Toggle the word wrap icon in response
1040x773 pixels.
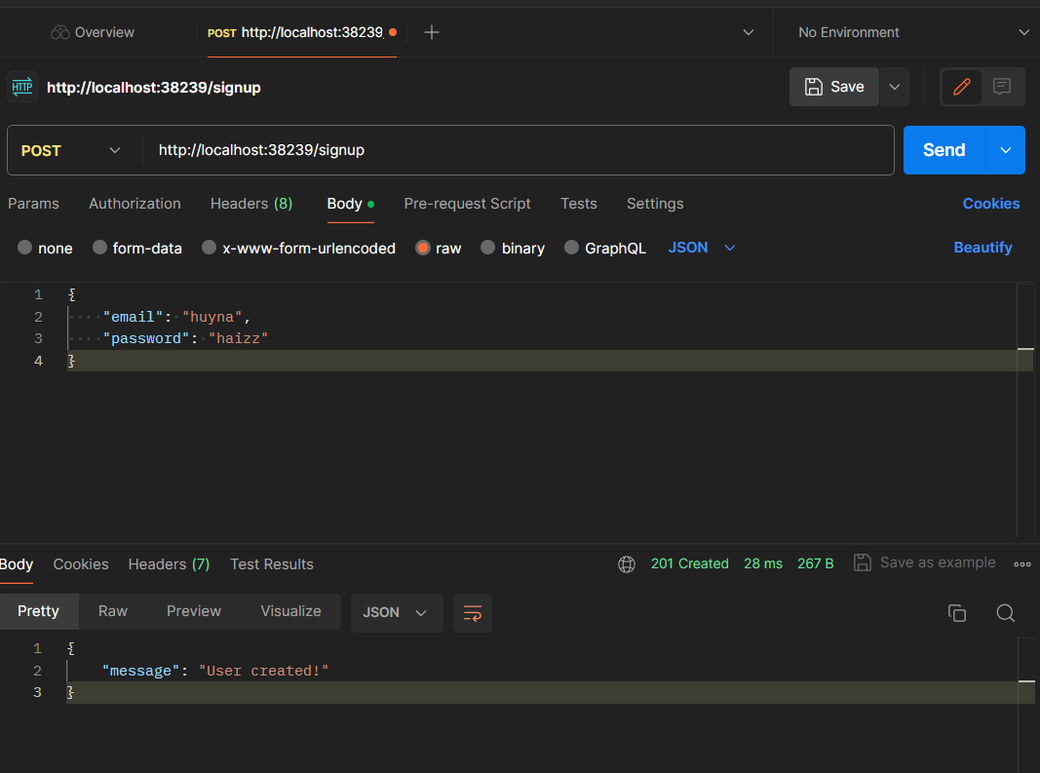(x=473, y=613)
